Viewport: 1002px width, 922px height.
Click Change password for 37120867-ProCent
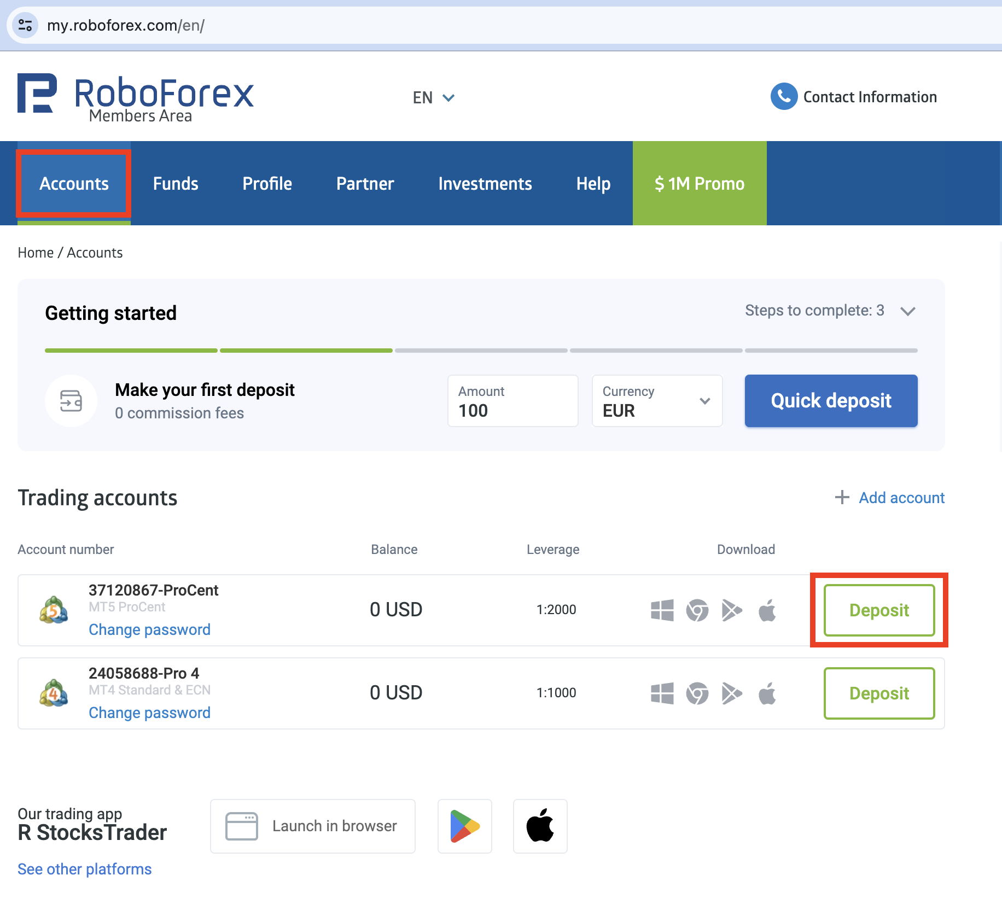coord(149,629)
